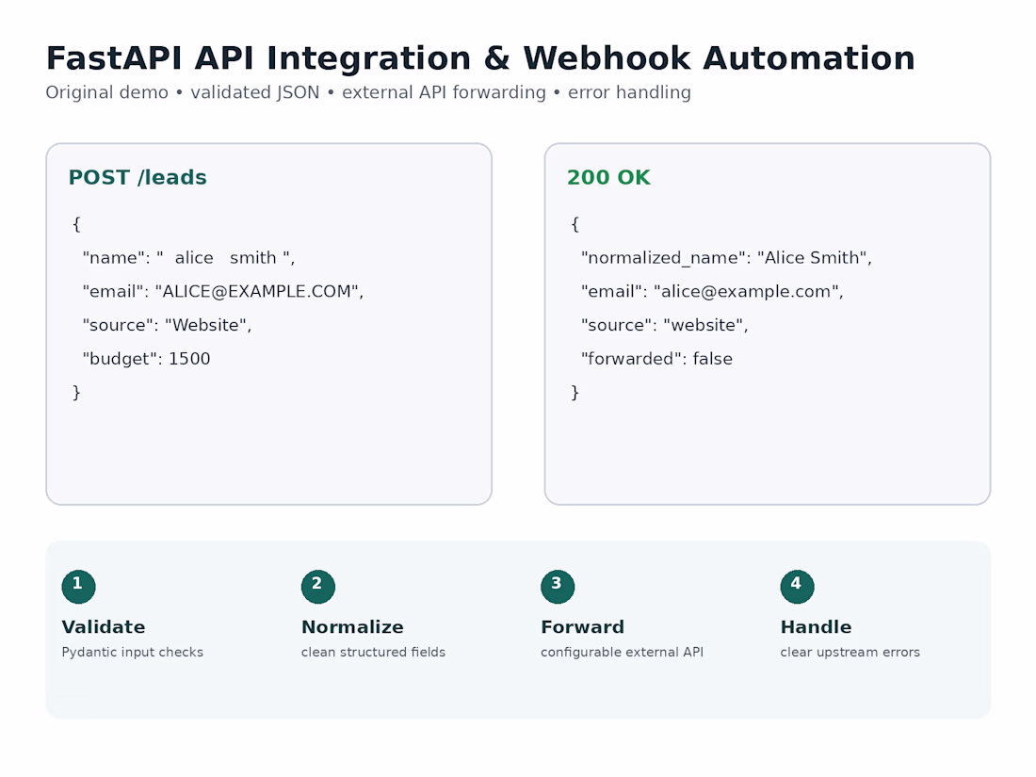Image resolution: width=1036 pixels, height=777 pixels.
Task: Select the "POST /leads" heading
Action: click(x=138, y=177)
